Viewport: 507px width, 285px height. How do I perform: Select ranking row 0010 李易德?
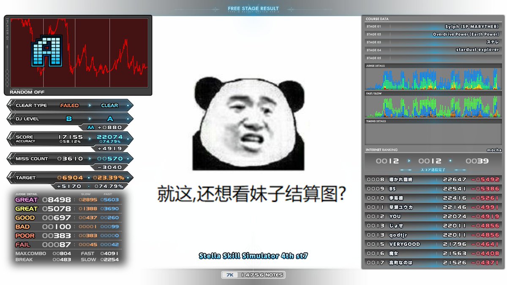[x=433, y=198]
